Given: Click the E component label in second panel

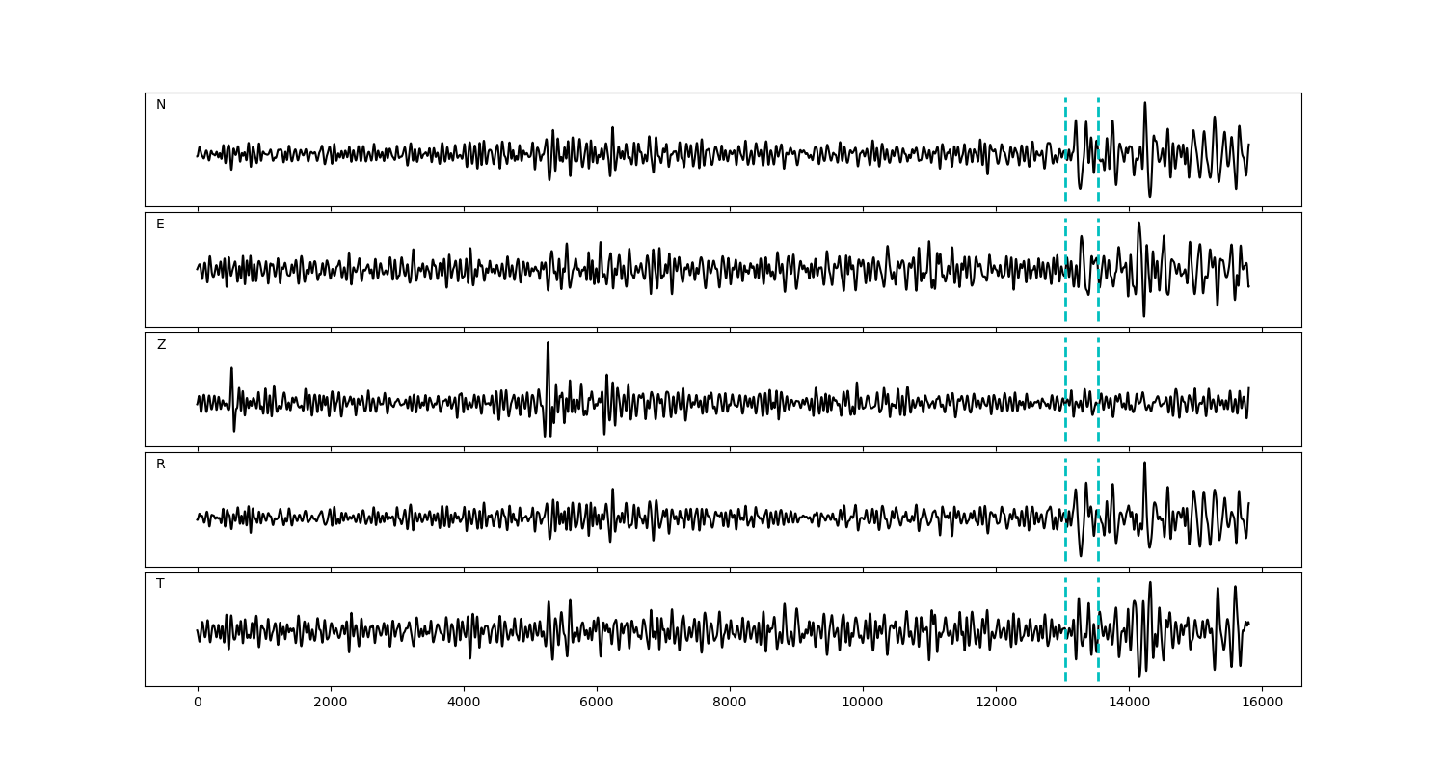Looking at the screenshot, I should (x=160, y=225).
